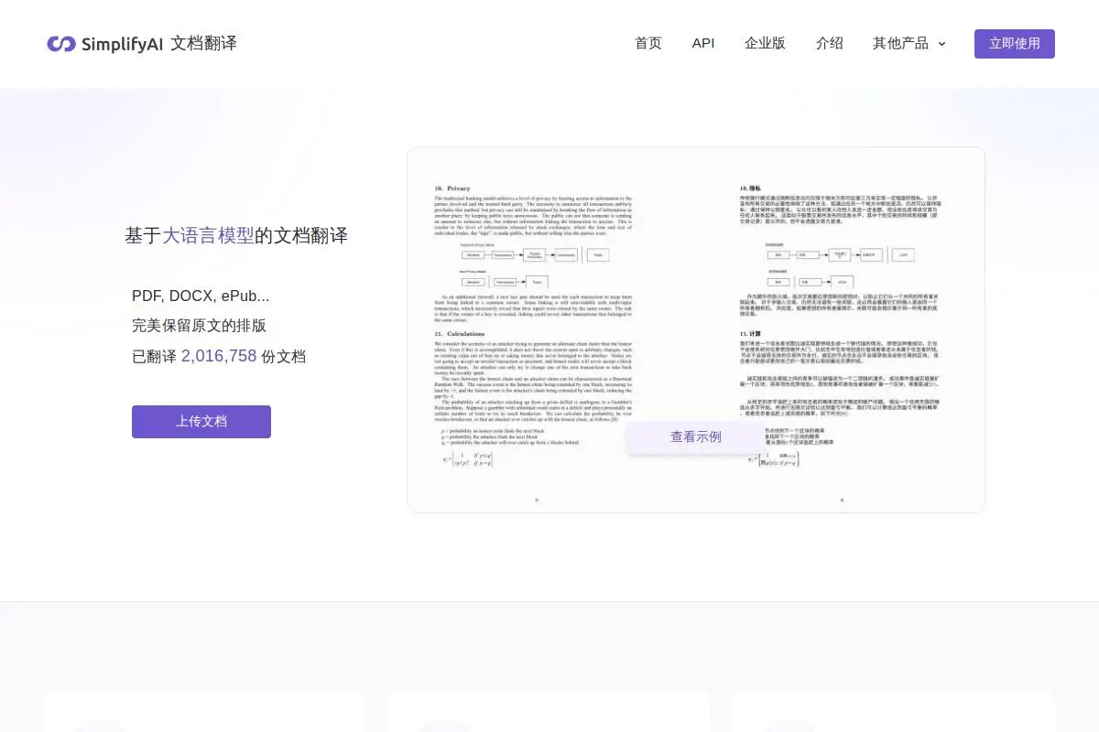
Task: Click the 大语言模型 highlighted text
Action: 209,235
